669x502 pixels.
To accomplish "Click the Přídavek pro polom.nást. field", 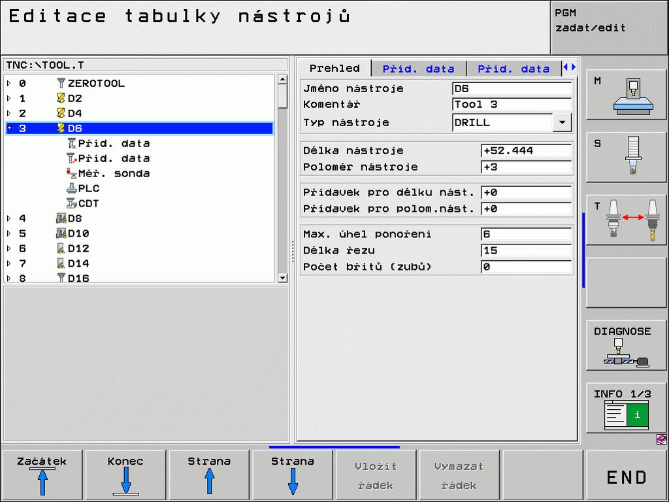I will 526,209.
